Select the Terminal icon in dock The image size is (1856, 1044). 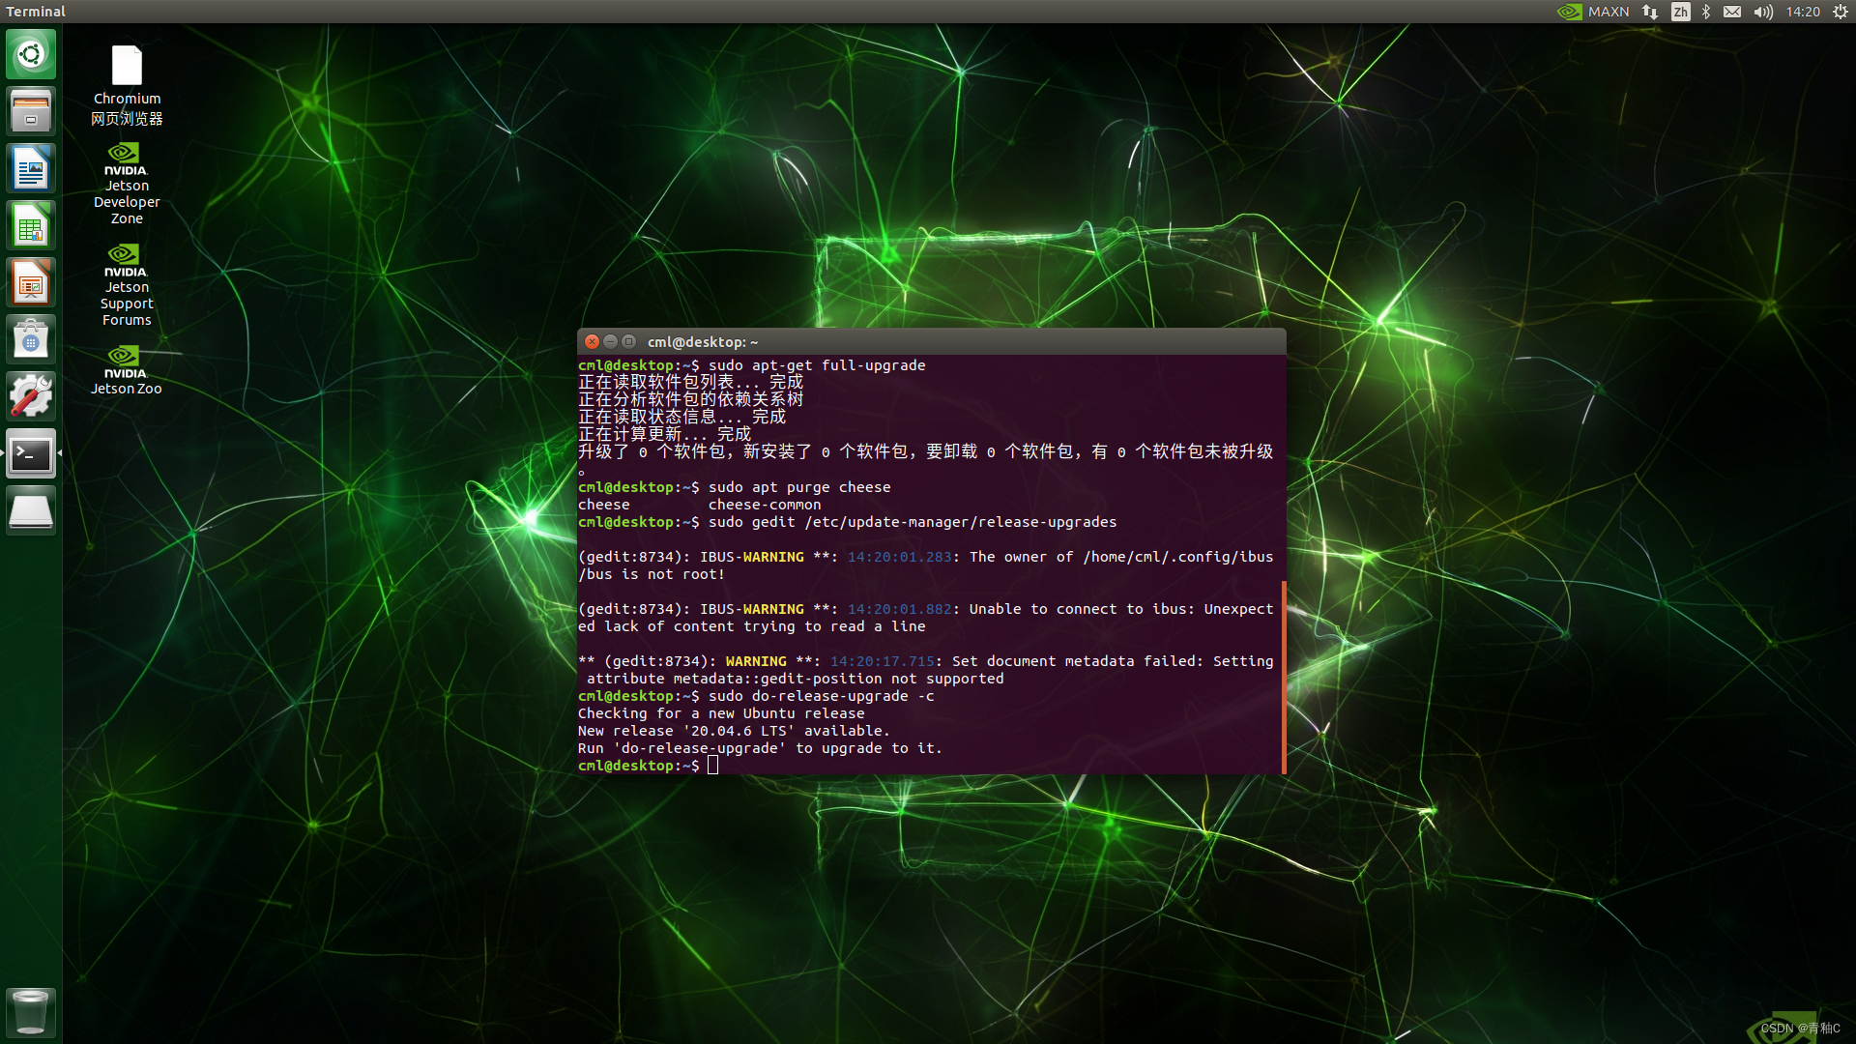pyautogui.click(x=31, y=453)
